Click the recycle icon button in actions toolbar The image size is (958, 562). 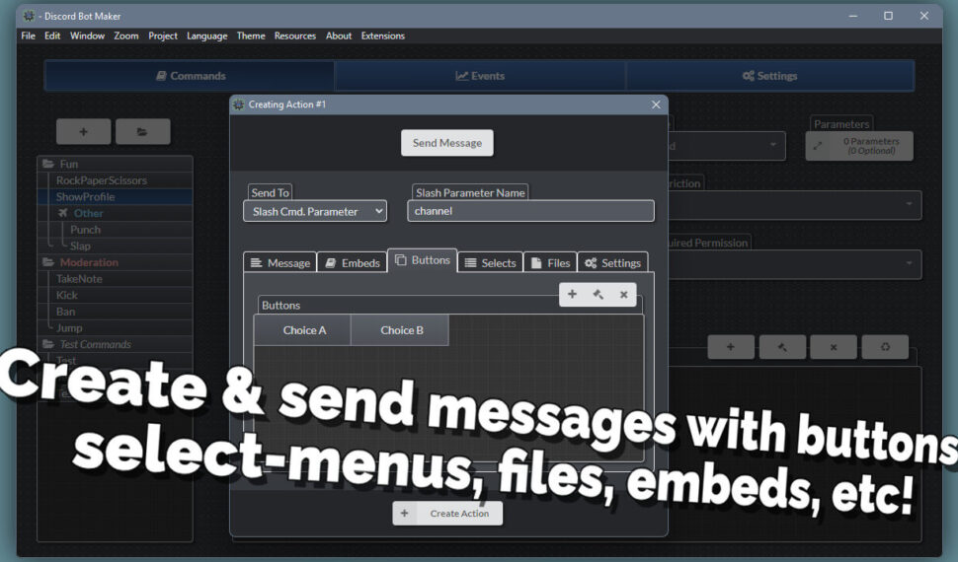[885, 347]
